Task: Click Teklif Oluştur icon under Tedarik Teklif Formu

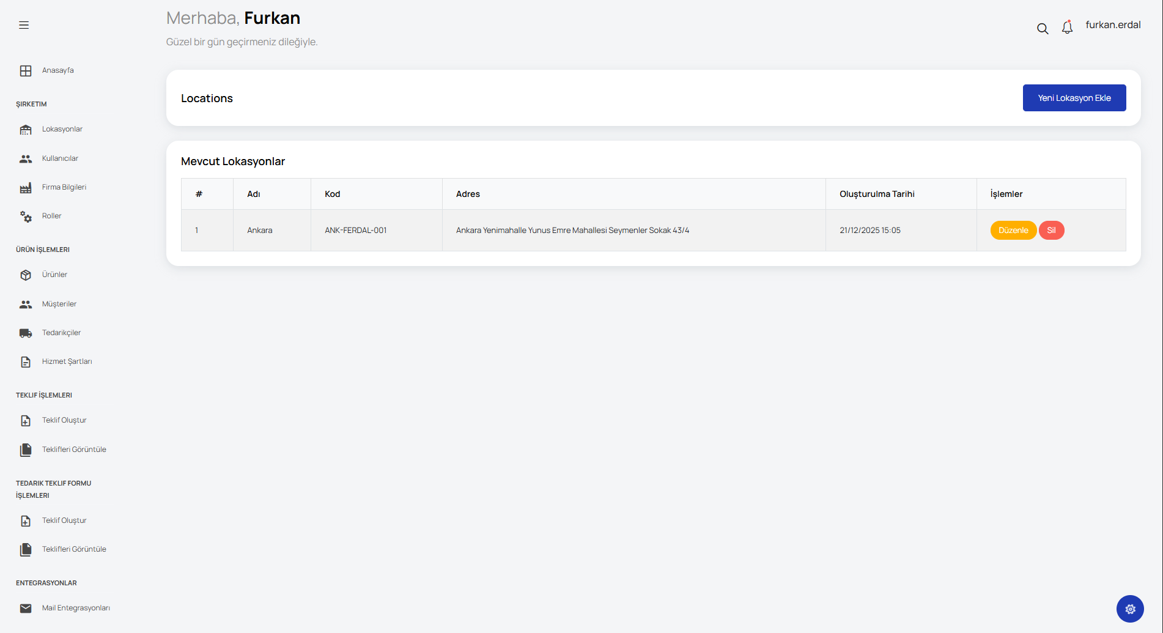Action: point(26,521)
